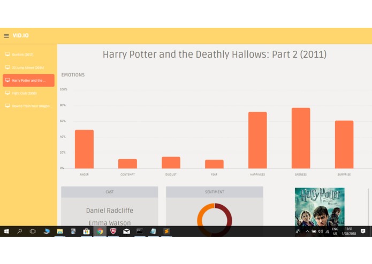Click the CAST panel header

point(110,192)
